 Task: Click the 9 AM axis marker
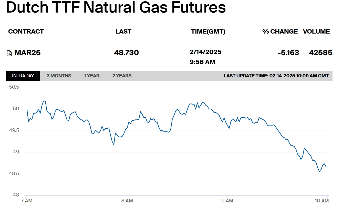(x=227, y=201)
